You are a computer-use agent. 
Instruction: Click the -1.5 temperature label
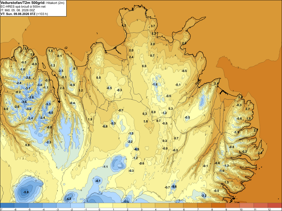pos(131,133)
